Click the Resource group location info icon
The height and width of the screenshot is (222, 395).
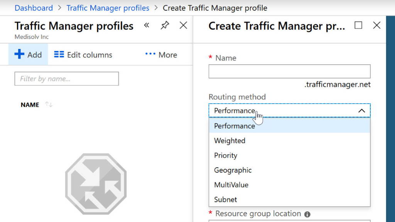(x=307, y=214)
